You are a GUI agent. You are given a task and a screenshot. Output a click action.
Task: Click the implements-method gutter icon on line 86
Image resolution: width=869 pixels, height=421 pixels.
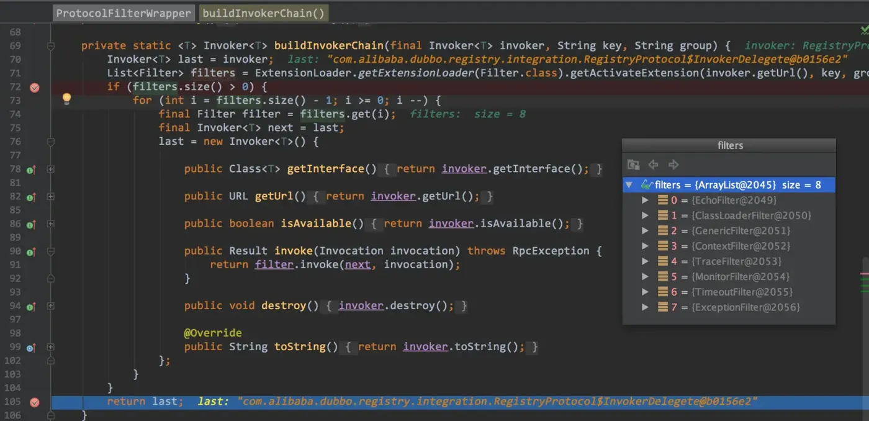tap(32, 224)
